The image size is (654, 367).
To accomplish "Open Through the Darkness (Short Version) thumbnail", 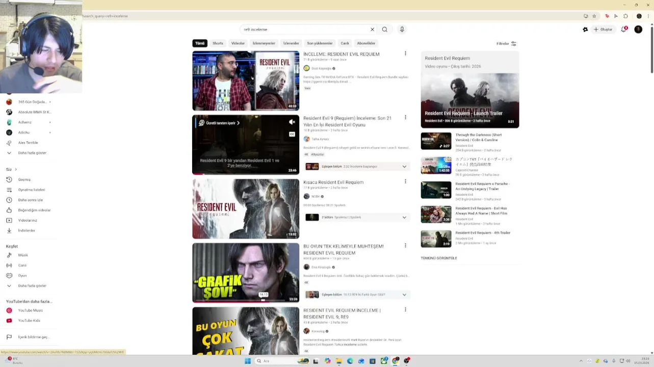I will coord(436,141).
